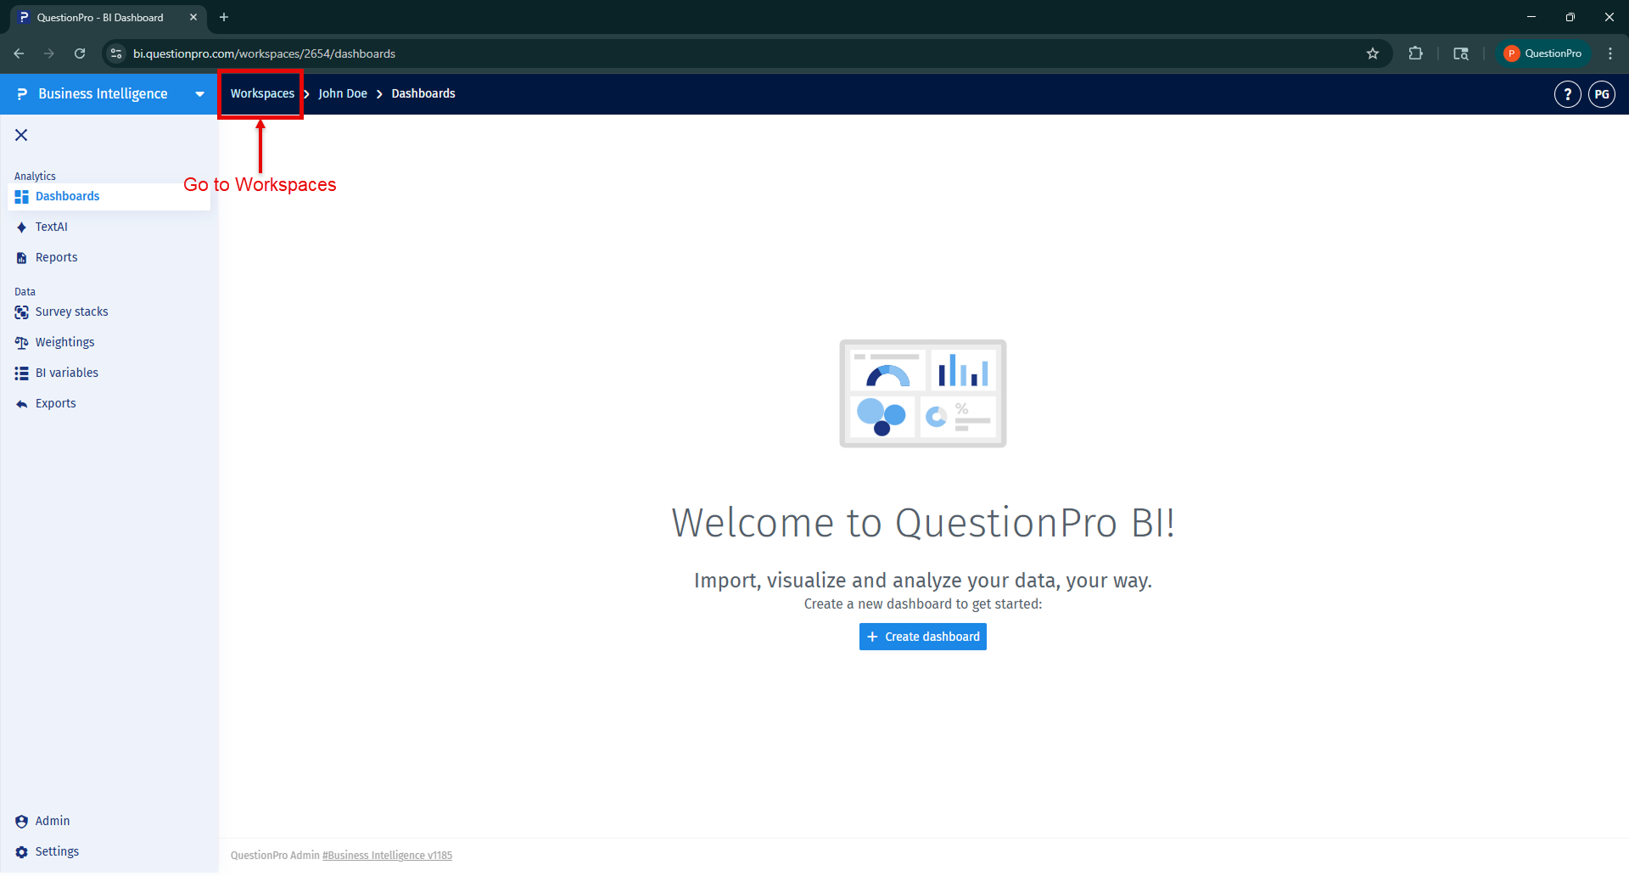Open the PG user profile avatar

(x=1602, y=94)
